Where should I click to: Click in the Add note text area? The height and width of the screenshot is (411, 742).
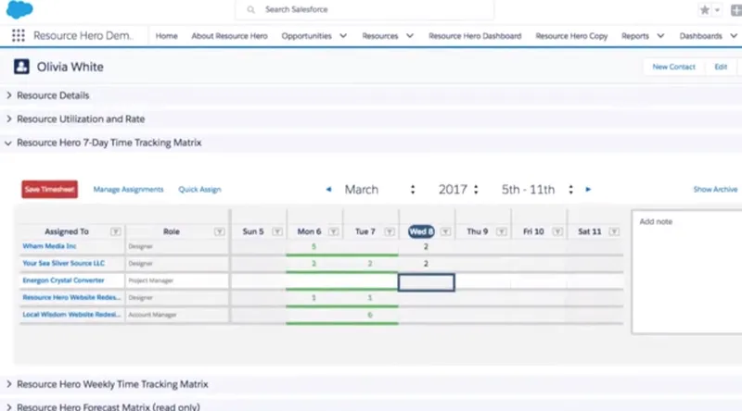(x=687, y=272)
